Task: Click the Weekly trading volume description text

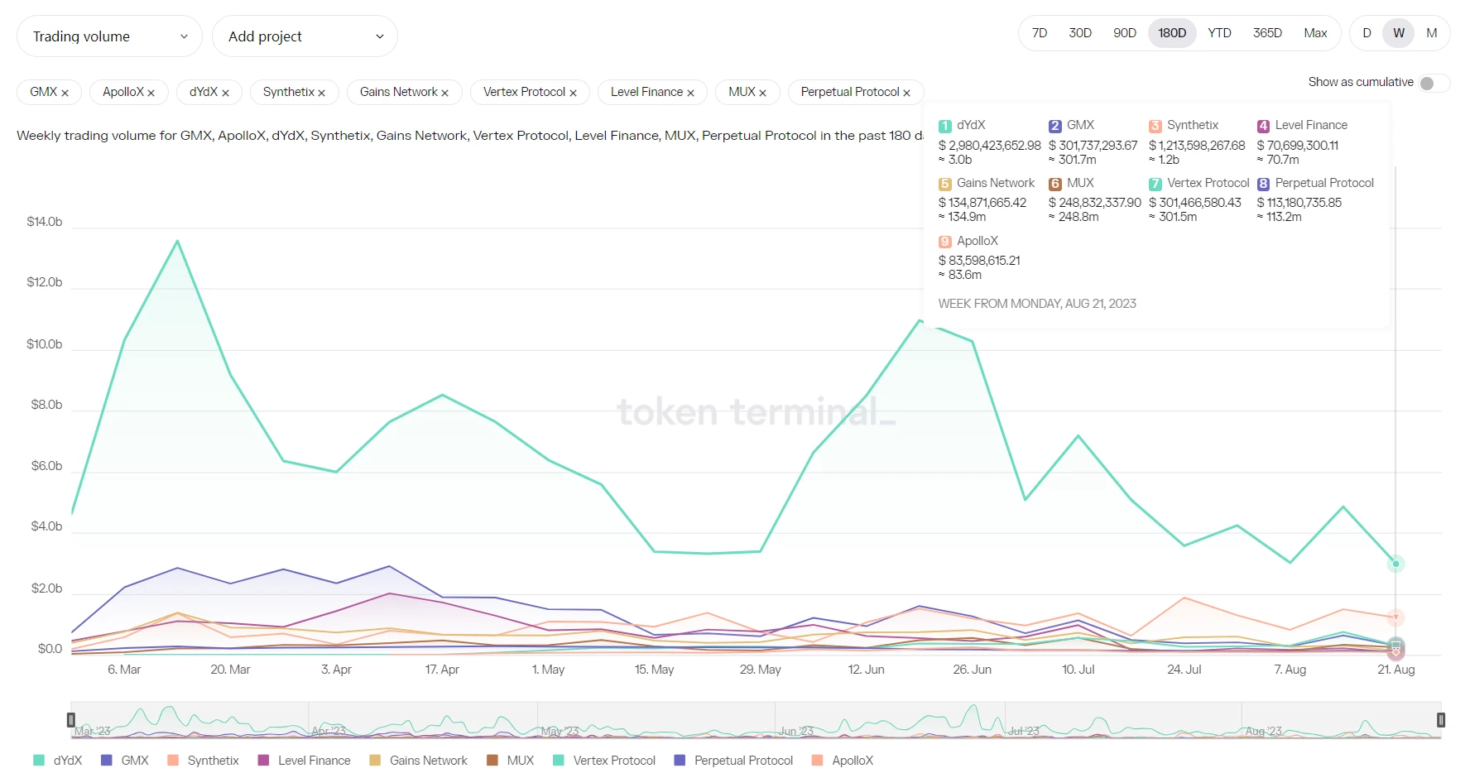Action: [x=469, y=136]
